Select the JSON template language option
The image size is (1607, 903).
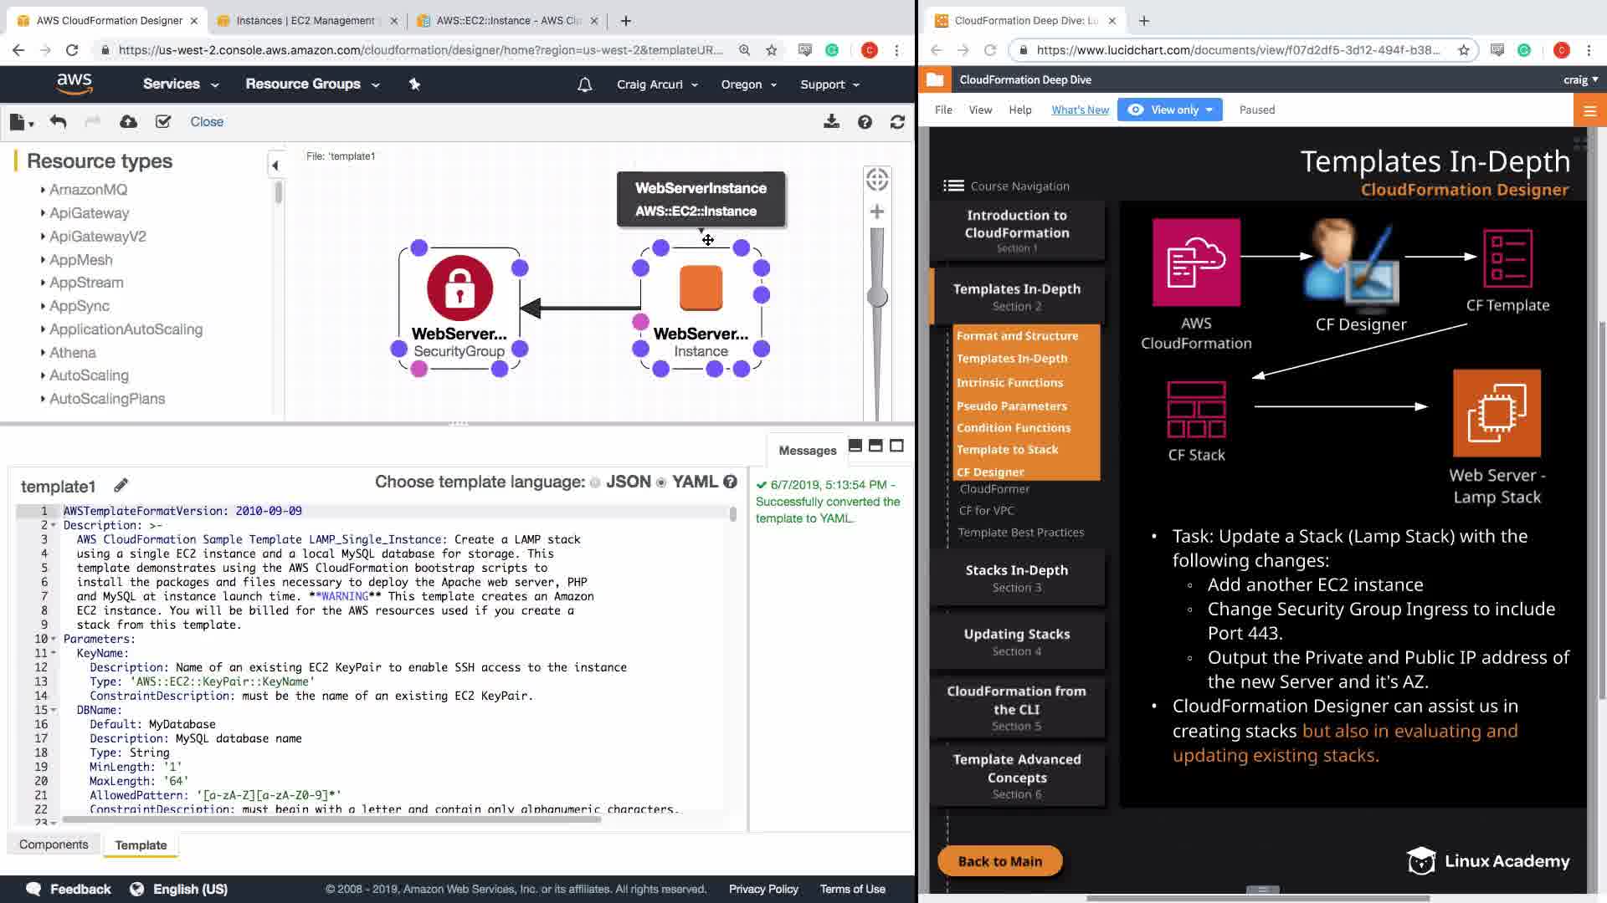tap(595, 482)
